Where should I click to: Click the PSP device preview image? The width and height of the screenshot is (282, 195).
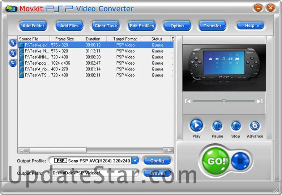pos(224,68)
